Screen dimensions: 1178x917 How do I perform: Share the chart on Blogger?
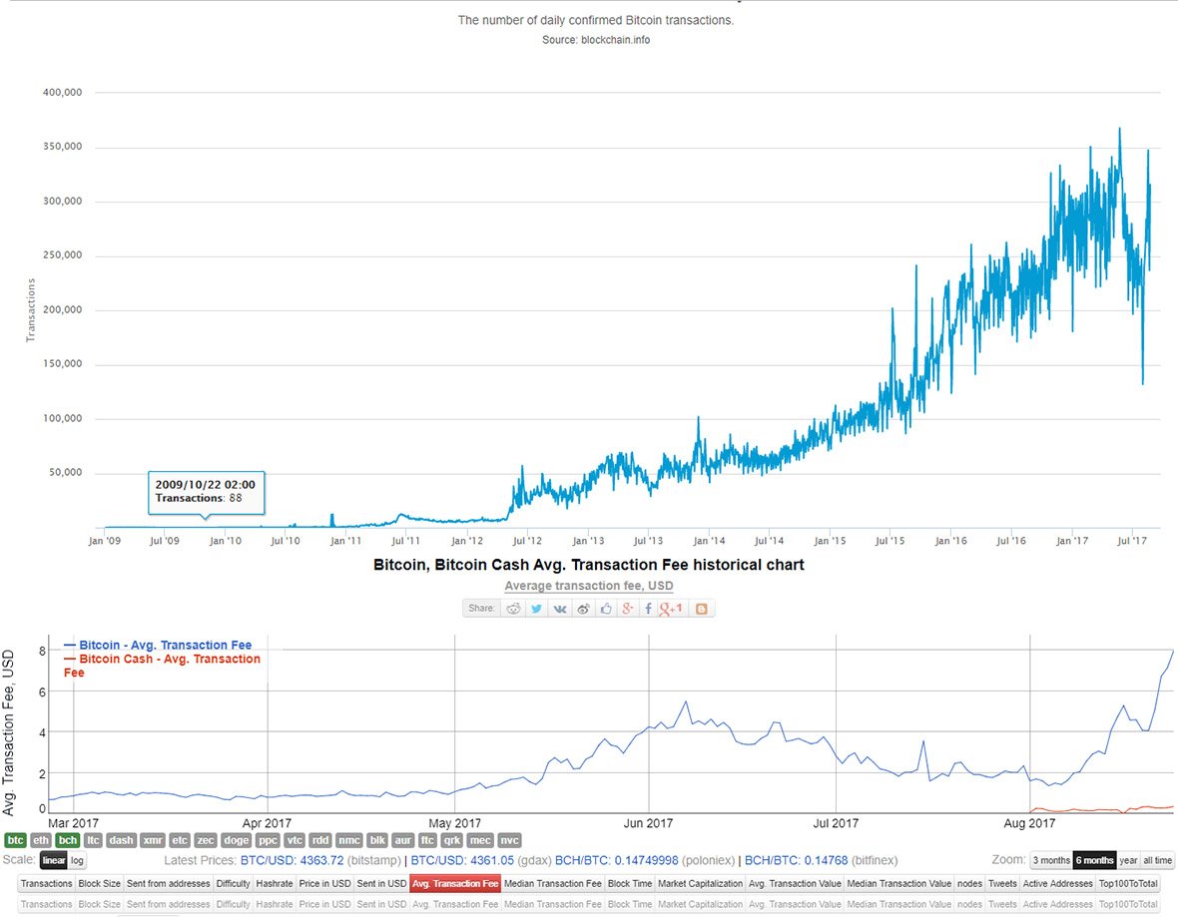tap(701, 609)
